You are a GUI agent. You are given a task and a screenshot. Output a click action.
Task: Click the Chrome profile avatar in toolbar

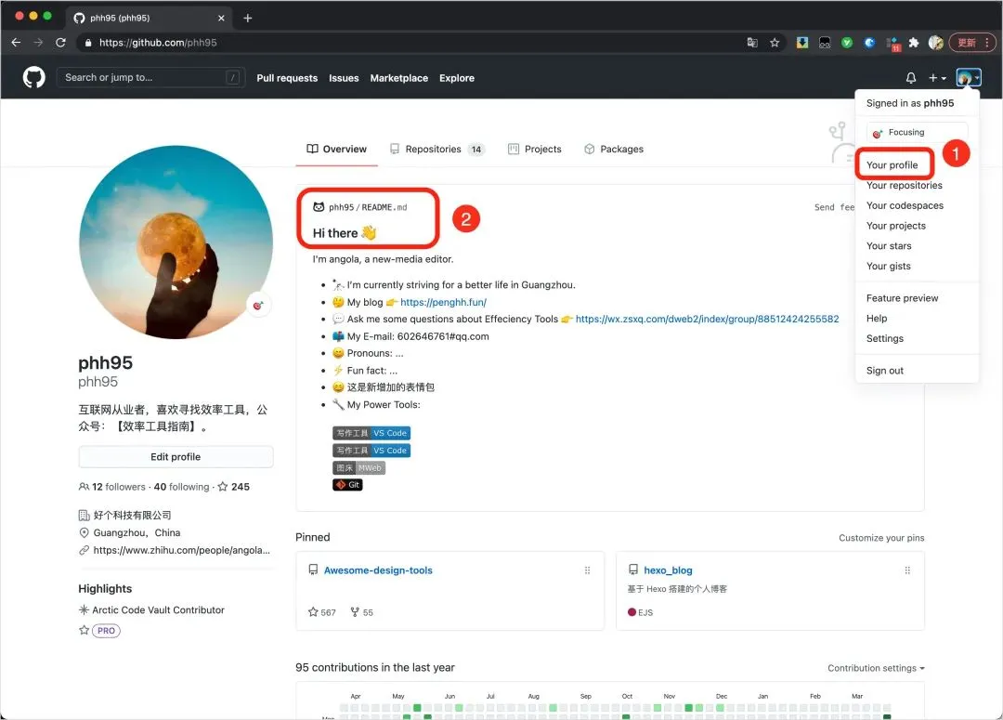pos(936,42)
